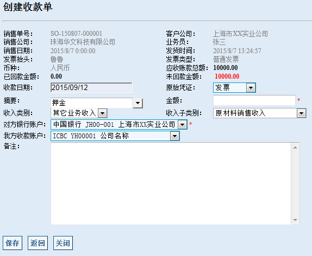This screenshot has height=256, width=312.
Task: Click inside the 备注 text area
Action: click(171, 183)
